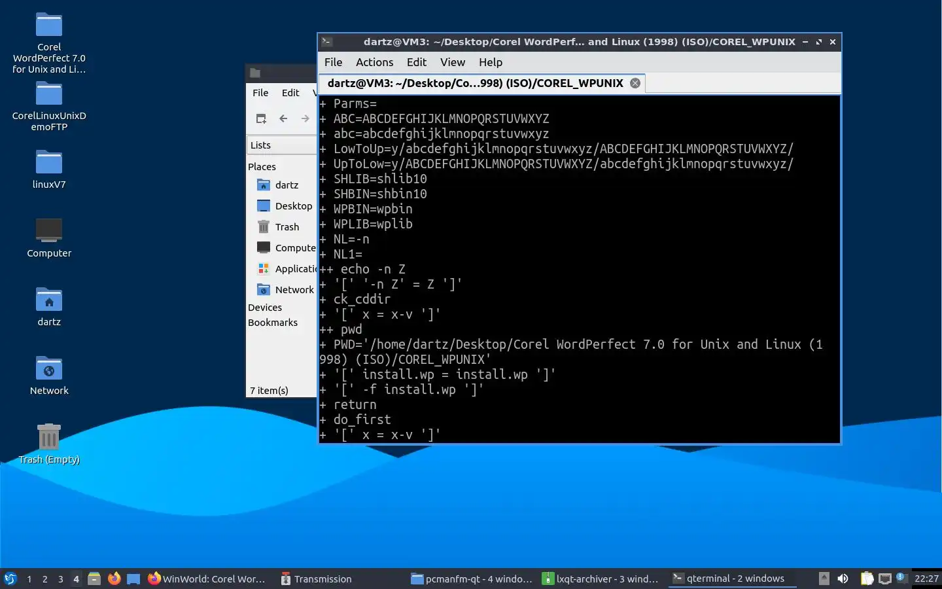The image size is (942, 589).
Task: Click the file manager title bar folder icon
Action: (255, 73)
